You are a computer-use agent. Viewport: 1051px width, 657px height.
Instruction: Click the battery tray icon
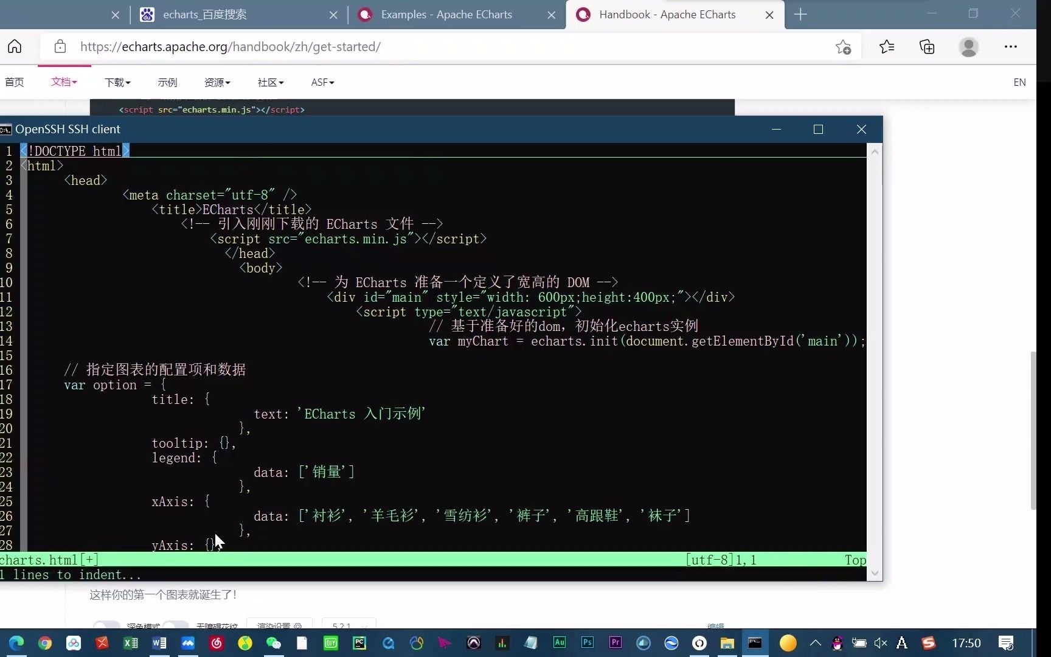tap(859, 643)
